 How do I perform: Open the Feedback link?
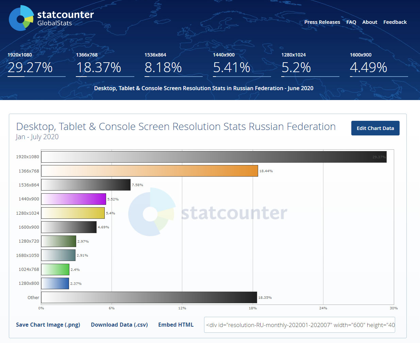click(x=395, y=22)
